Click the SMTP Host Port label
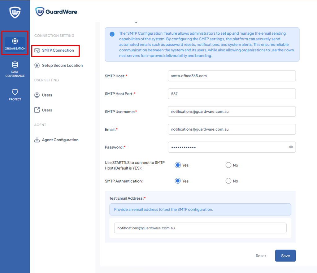Image resolution: width=317 pixels, height=273 pixels. click(120, 94)
